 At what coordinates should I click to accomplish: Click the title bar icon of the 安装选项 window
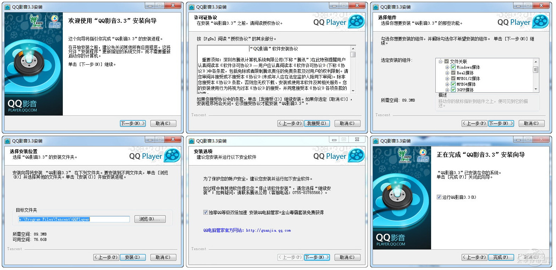(192, 141)
